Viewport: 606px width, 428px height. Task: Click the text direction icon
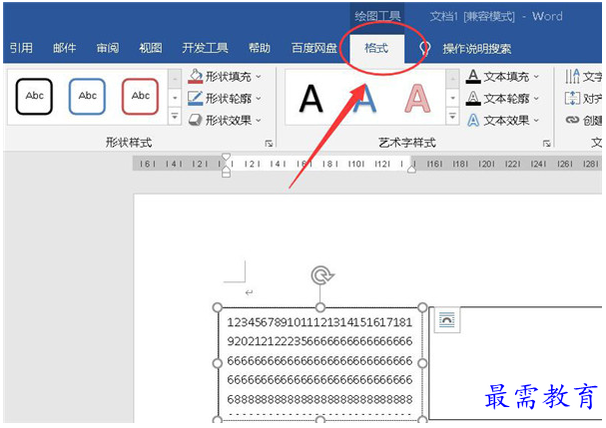tap(572, 77)
